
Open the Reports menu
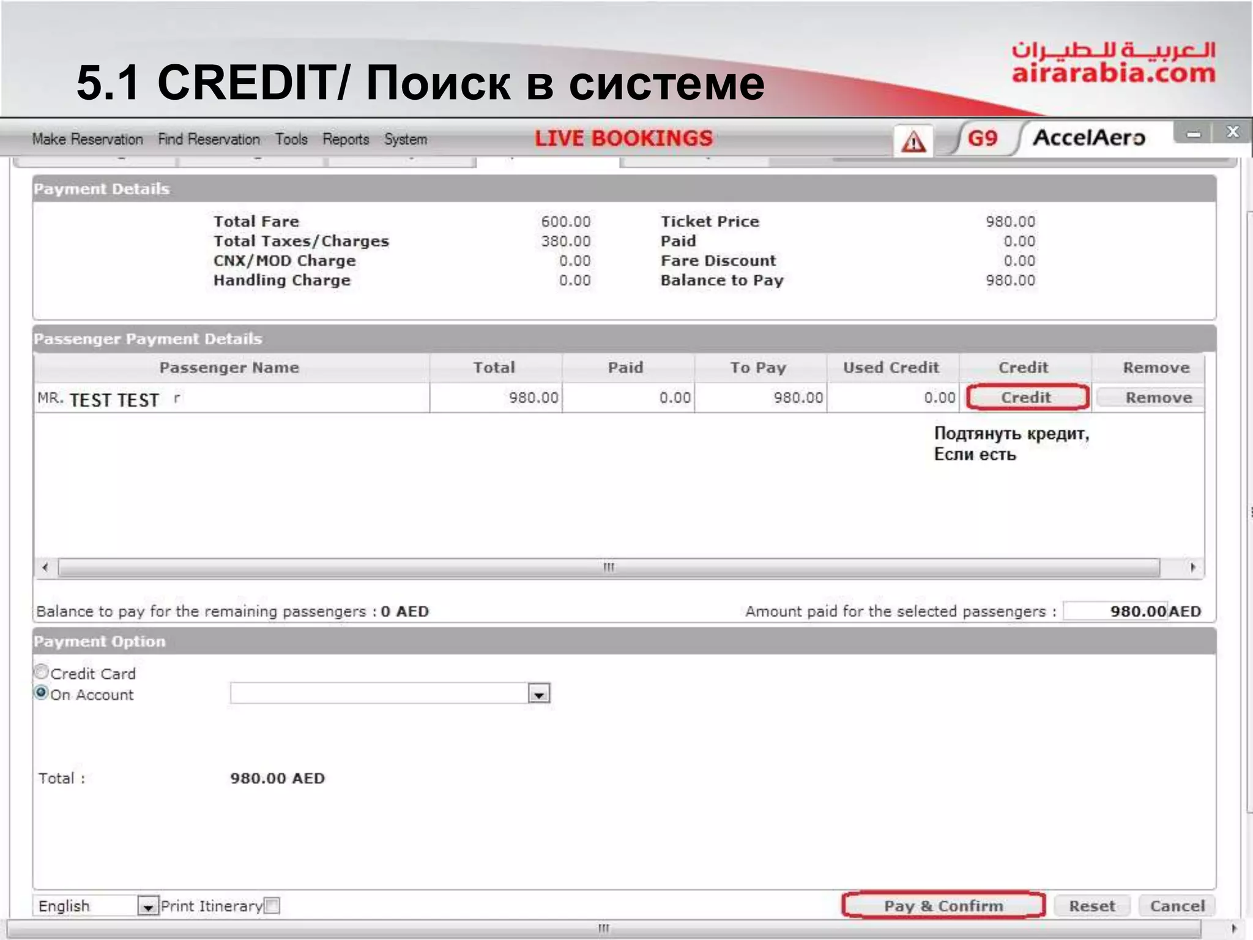coord(346,140)
